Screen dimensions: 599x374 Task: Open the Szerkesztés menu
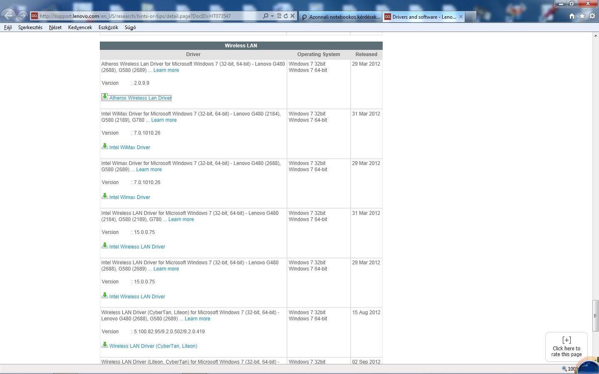30,27
